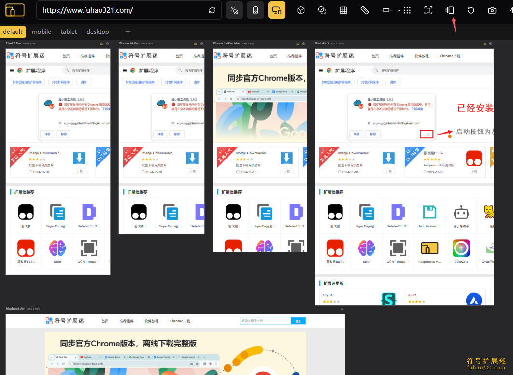Click warning icon on Pixel 7 Pro
This screenshot has width=513, height=375.
[101, 43]
